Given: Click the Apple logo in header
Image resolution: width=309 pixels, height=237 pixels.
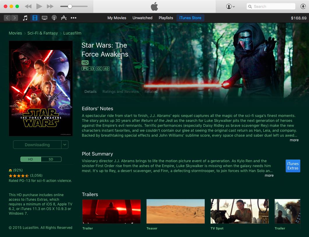Looking at the screenshot, I should pyautogui.click(x=154, y=6).
